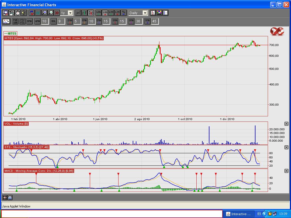
Task: Open the 1y timeframe dropdown
Action: (71, 13)
